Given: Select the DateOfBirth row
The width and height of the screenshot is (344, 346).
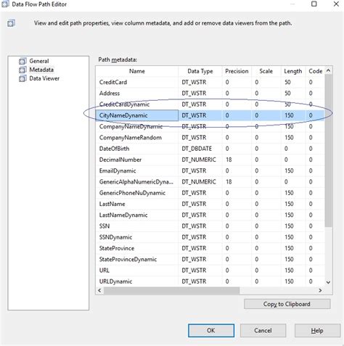Looking at the screenshot, I should coord(210,149).
